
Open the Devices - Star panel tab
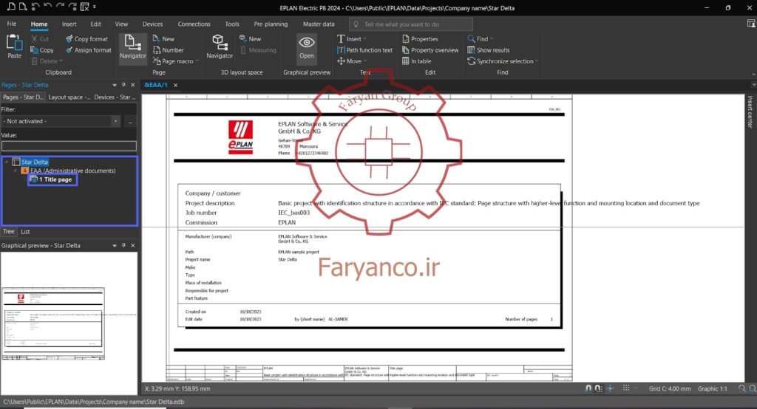[x=115, y=97]
